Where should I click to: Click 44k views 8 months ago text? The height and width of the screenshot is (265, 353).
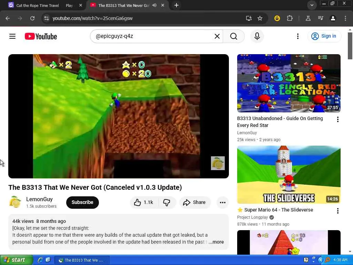coord(39,221)
